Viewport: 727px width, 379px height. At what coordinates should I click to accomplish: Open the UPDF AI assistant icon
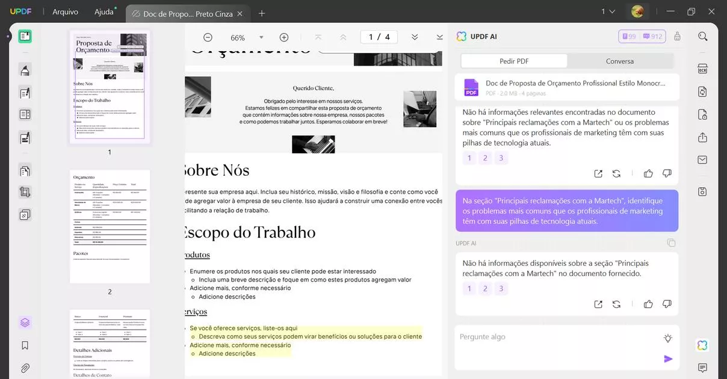[702, 345]
